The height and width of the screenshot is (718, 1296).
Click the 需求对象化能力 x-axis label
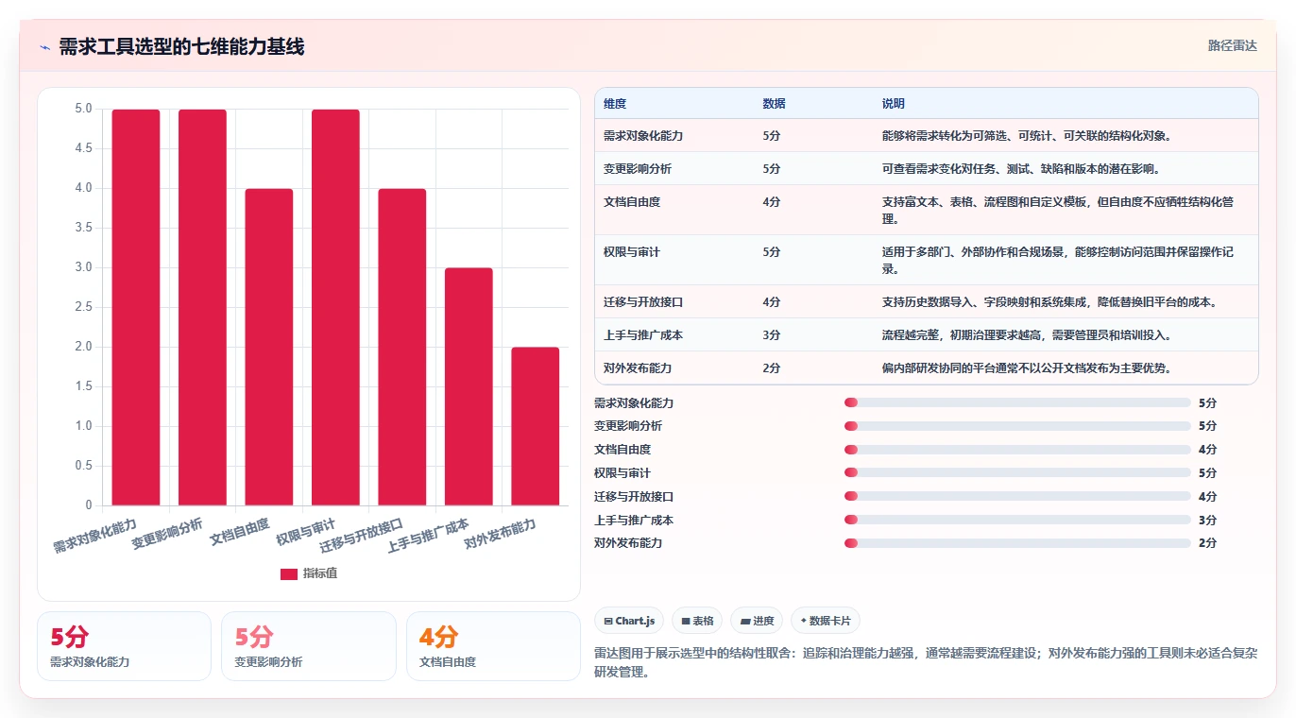click(x=95, y=535)
